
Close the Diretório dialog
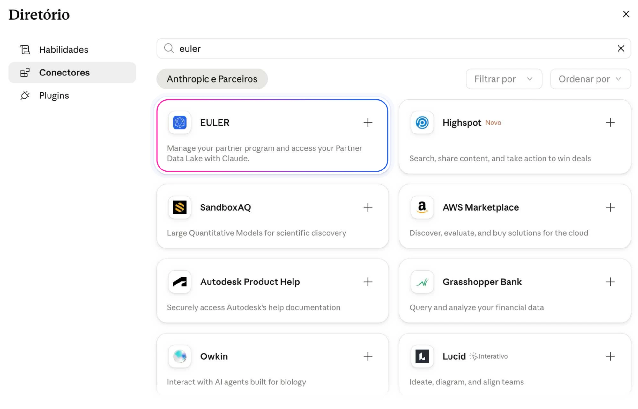pyautogui.click(x=626, y=14)
